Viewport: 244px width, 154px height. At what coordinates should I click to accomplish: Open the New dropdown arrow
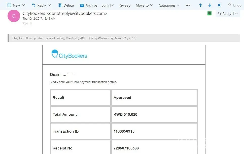pyautogui.click(x=24, y=5)
